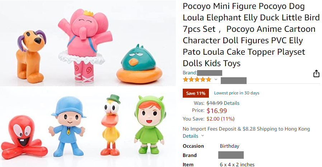Open the Details link beside was-price

pyautogui.click(x=232, y=103)
